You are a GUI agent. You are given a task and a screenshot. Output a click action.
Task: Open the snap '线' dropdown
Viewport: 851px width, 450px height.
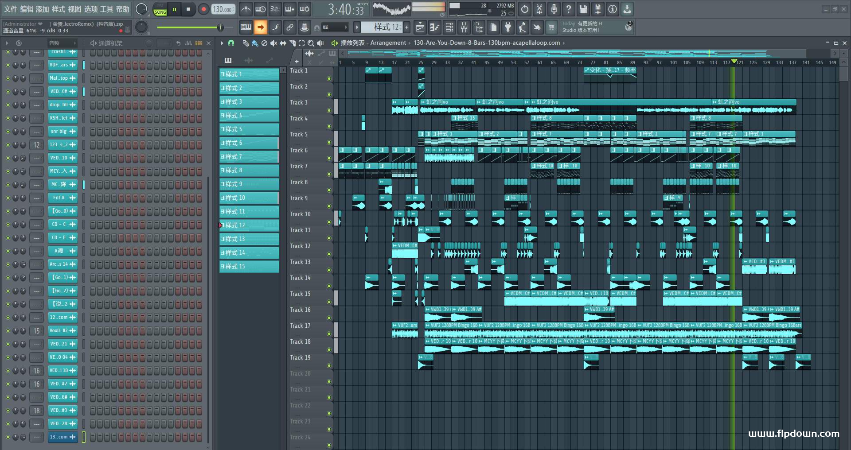(x=335, y=27)
